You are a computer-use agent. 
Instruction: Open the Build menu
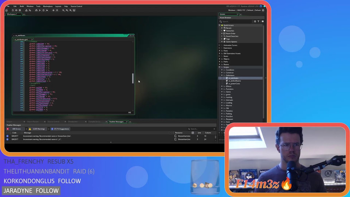(22, 6)
